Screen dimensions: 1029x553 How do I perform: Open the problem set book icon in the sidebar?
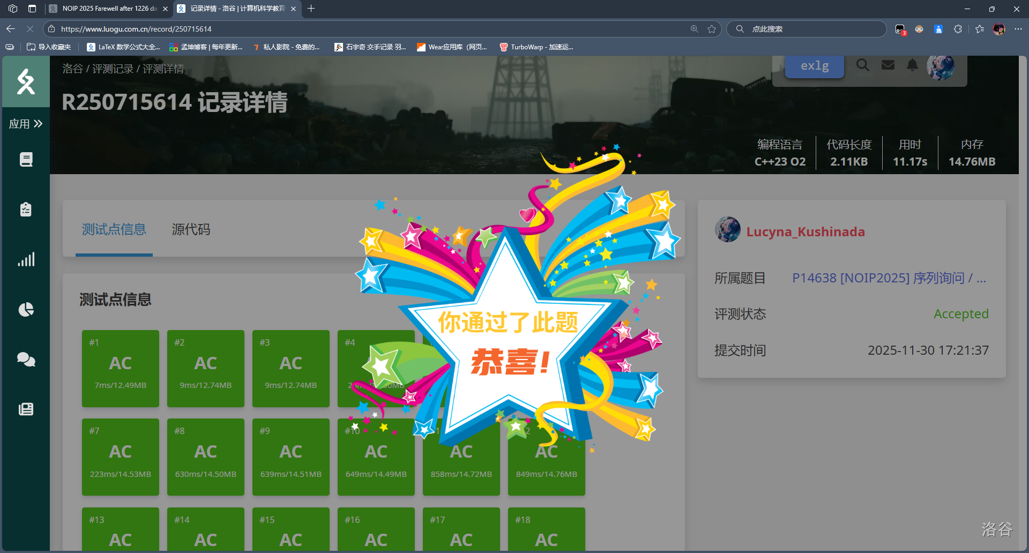pyautogui.click(x=26, y=159)
